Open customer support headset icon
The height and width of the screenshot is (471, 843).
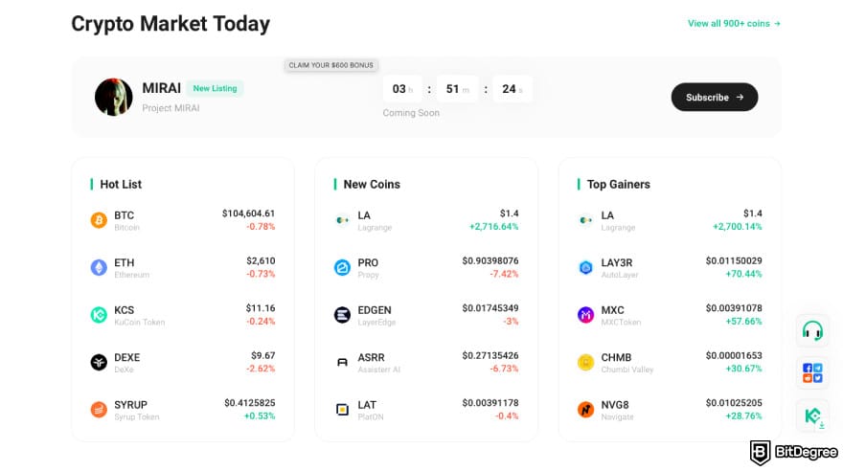click(x=812, y=331)
